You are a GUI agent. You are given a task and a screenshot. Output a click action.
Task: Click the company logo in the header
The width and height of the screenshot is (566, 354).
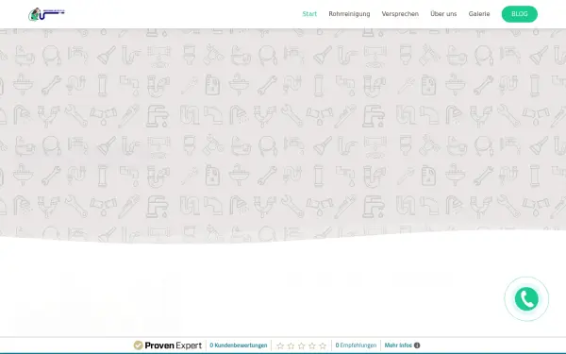click(46, 14)
